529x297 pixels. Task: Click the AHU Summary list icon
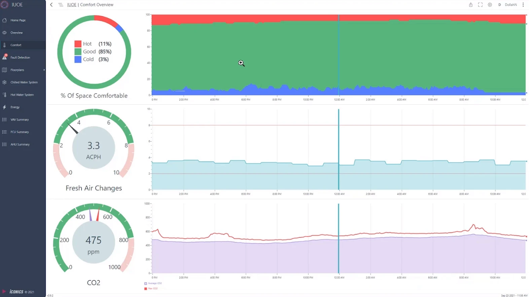(4, 145)
